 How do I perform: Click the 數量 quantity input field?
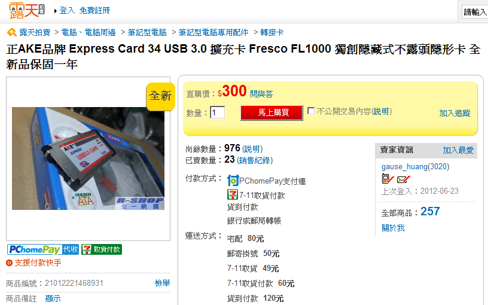[x=218, y=112]
